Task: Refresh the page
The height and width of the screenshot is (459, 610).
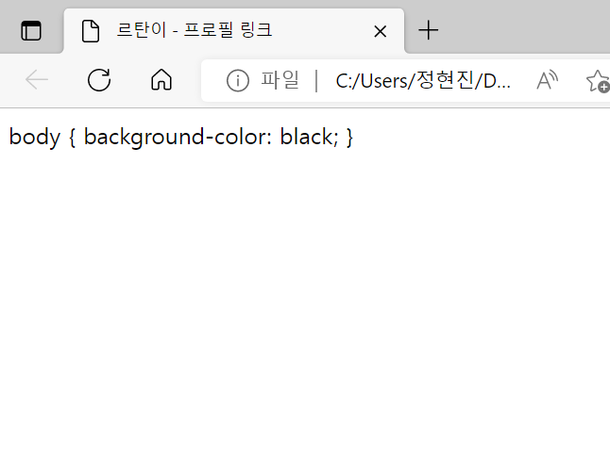Action: [x=99, y=79]
